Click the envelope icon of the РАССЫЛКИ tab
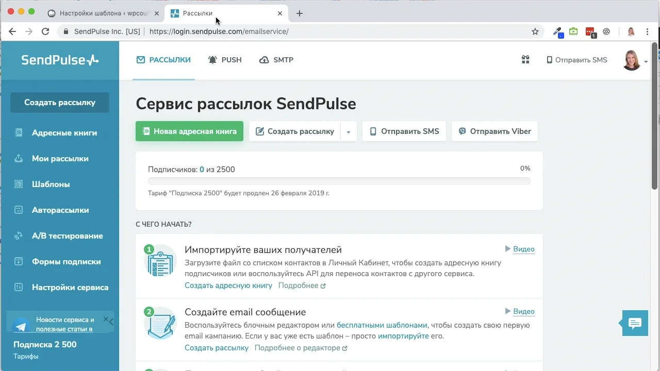 [141, 60]
